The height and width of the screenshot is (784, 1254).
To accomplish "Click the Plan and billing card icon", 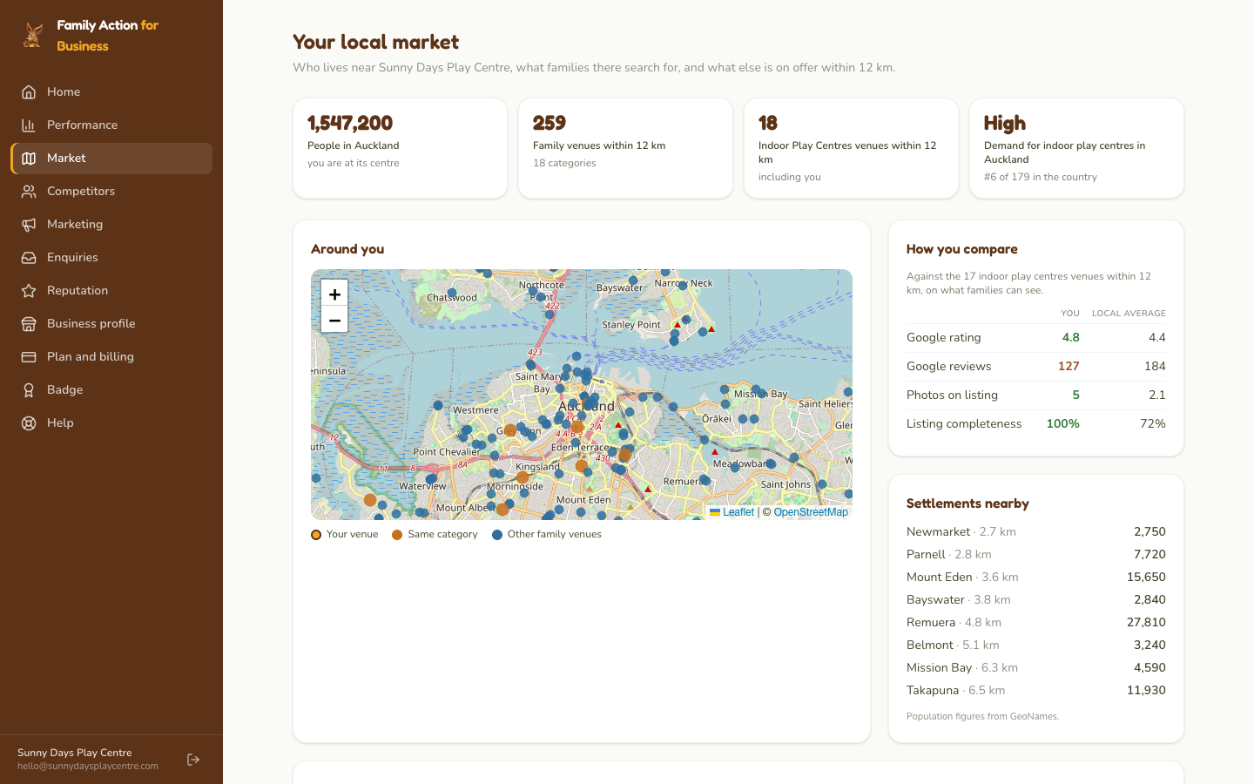I will click(x=29, y=356).
